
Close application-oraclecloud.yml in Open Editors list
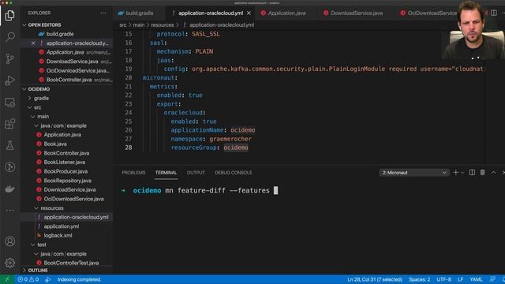point(33,43)
